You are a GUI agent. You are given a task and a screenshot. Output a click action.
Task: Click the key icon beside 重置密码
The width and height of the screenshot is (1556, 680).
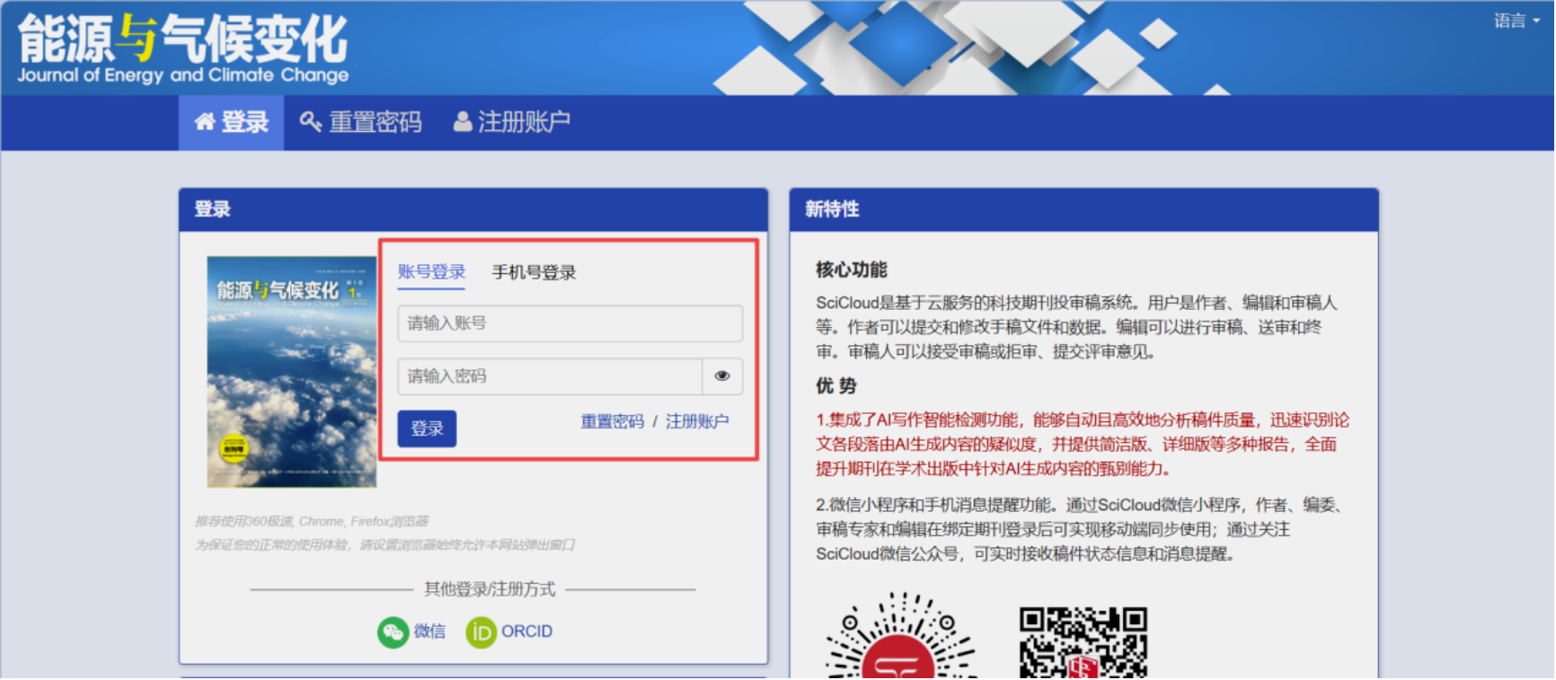pyautogui.click(x=311, y=122)
